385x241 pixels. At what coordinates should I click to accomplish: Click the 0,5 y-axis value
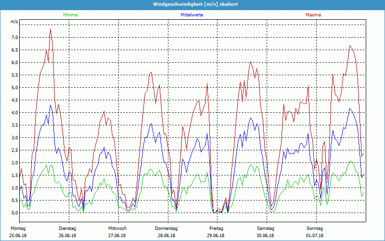pos(14,201)
